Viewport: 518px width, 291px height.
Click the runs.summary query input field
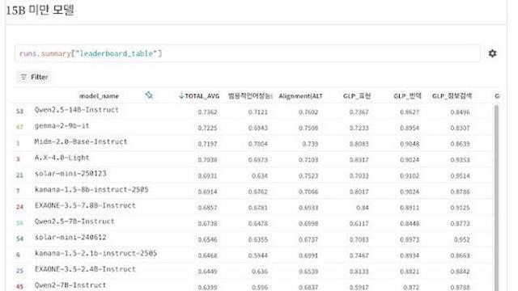tap(247, 53)
